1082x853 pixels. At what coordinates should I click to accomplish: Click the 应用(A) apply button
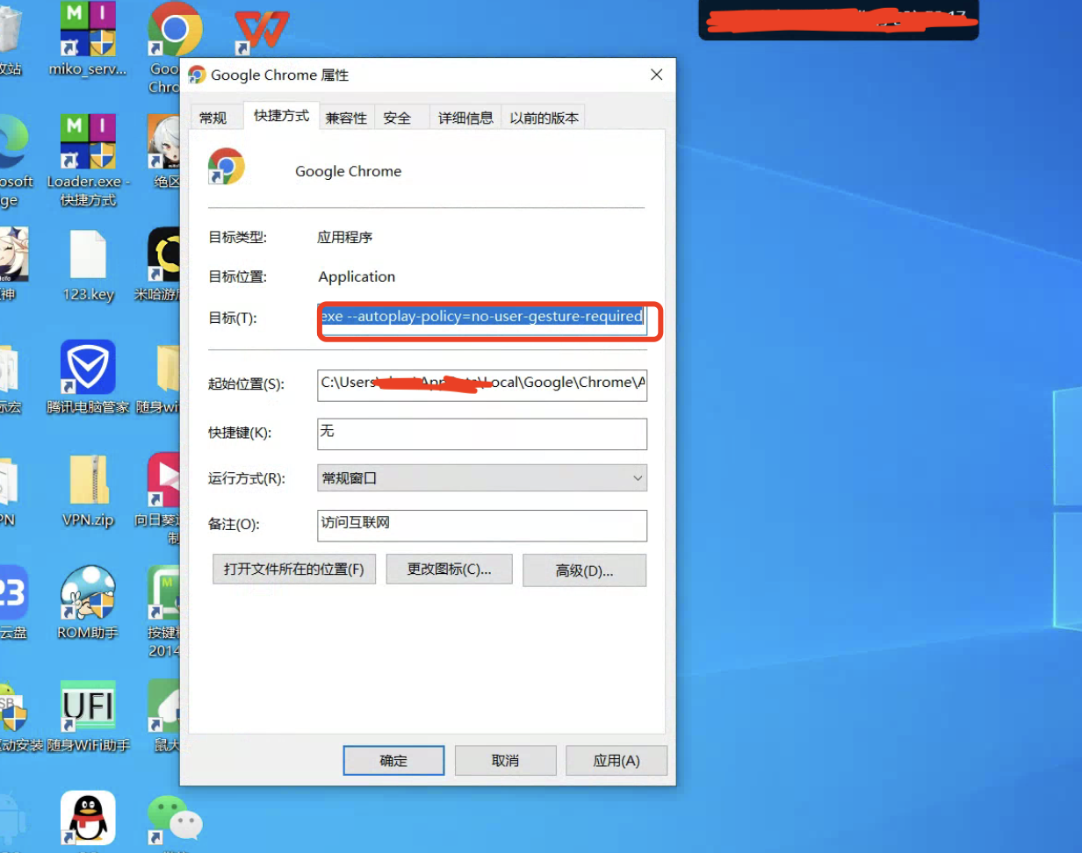point(617,761)
